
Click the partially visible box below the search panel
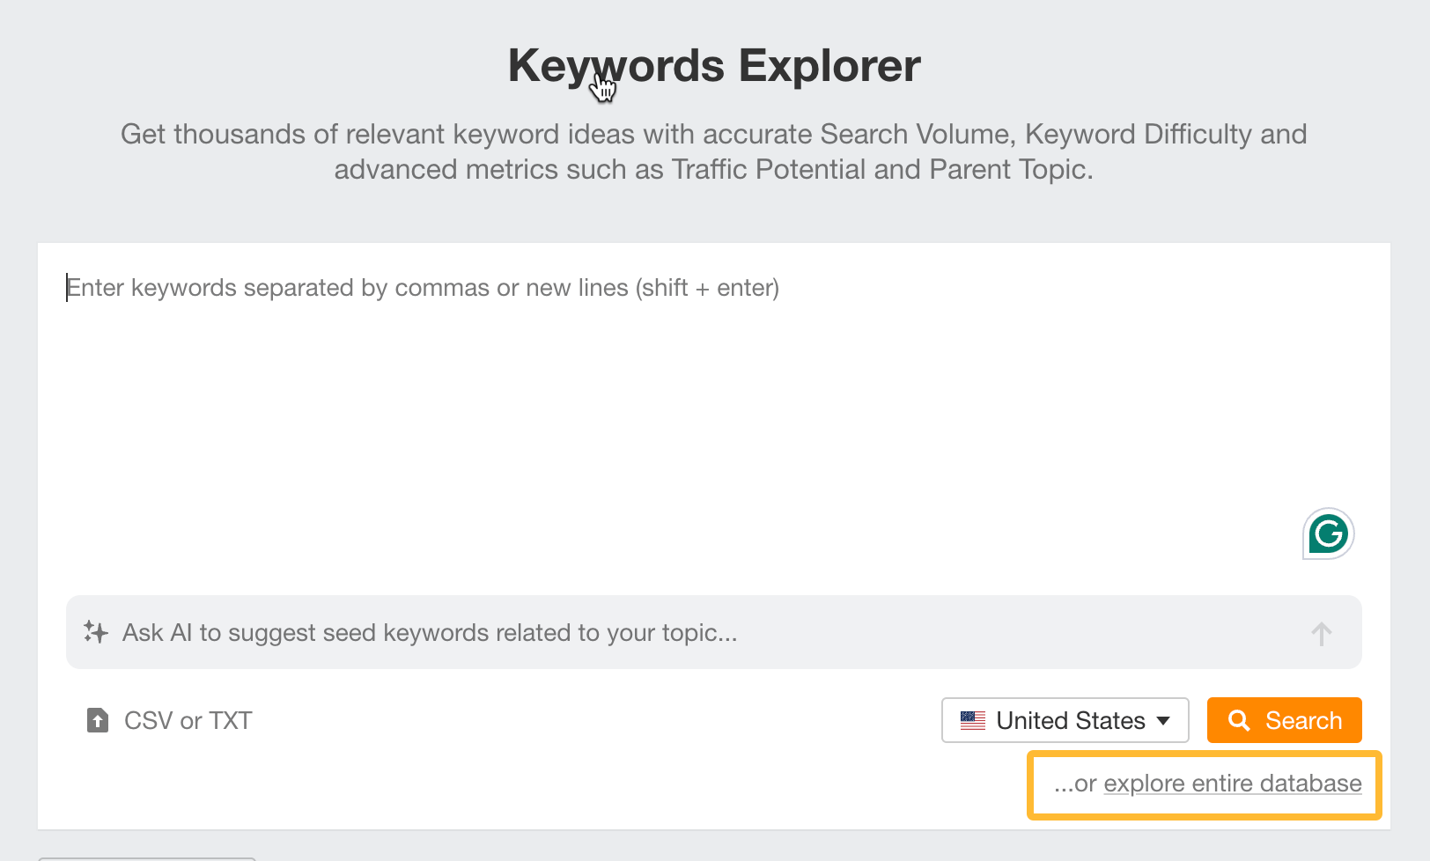point(146,857)
